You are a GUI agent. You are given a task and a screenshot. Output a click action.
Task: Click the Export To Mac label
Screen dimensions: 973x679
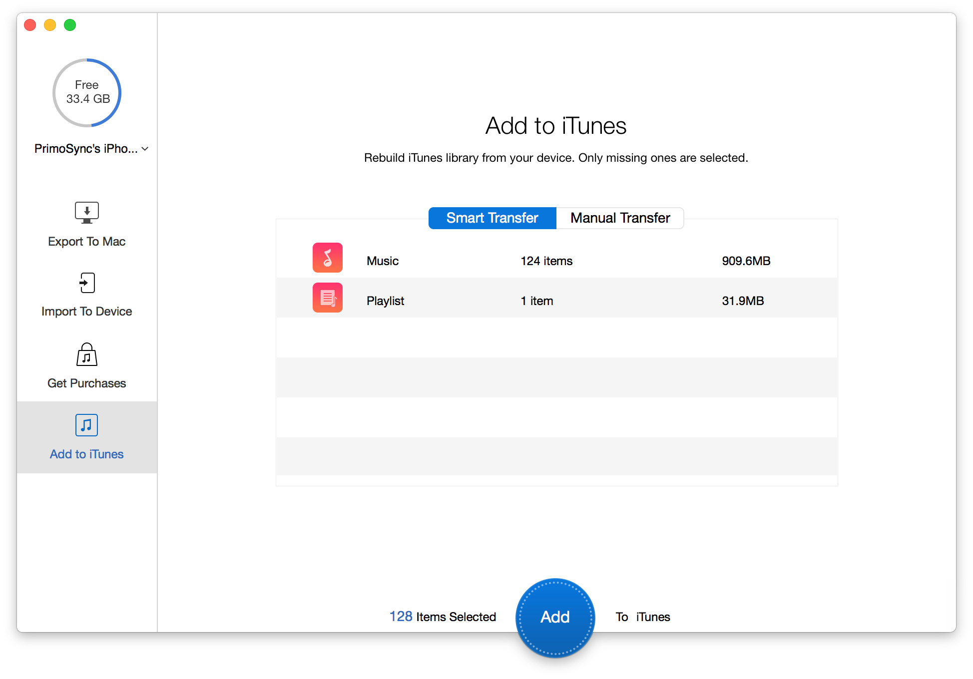point(87,242)
